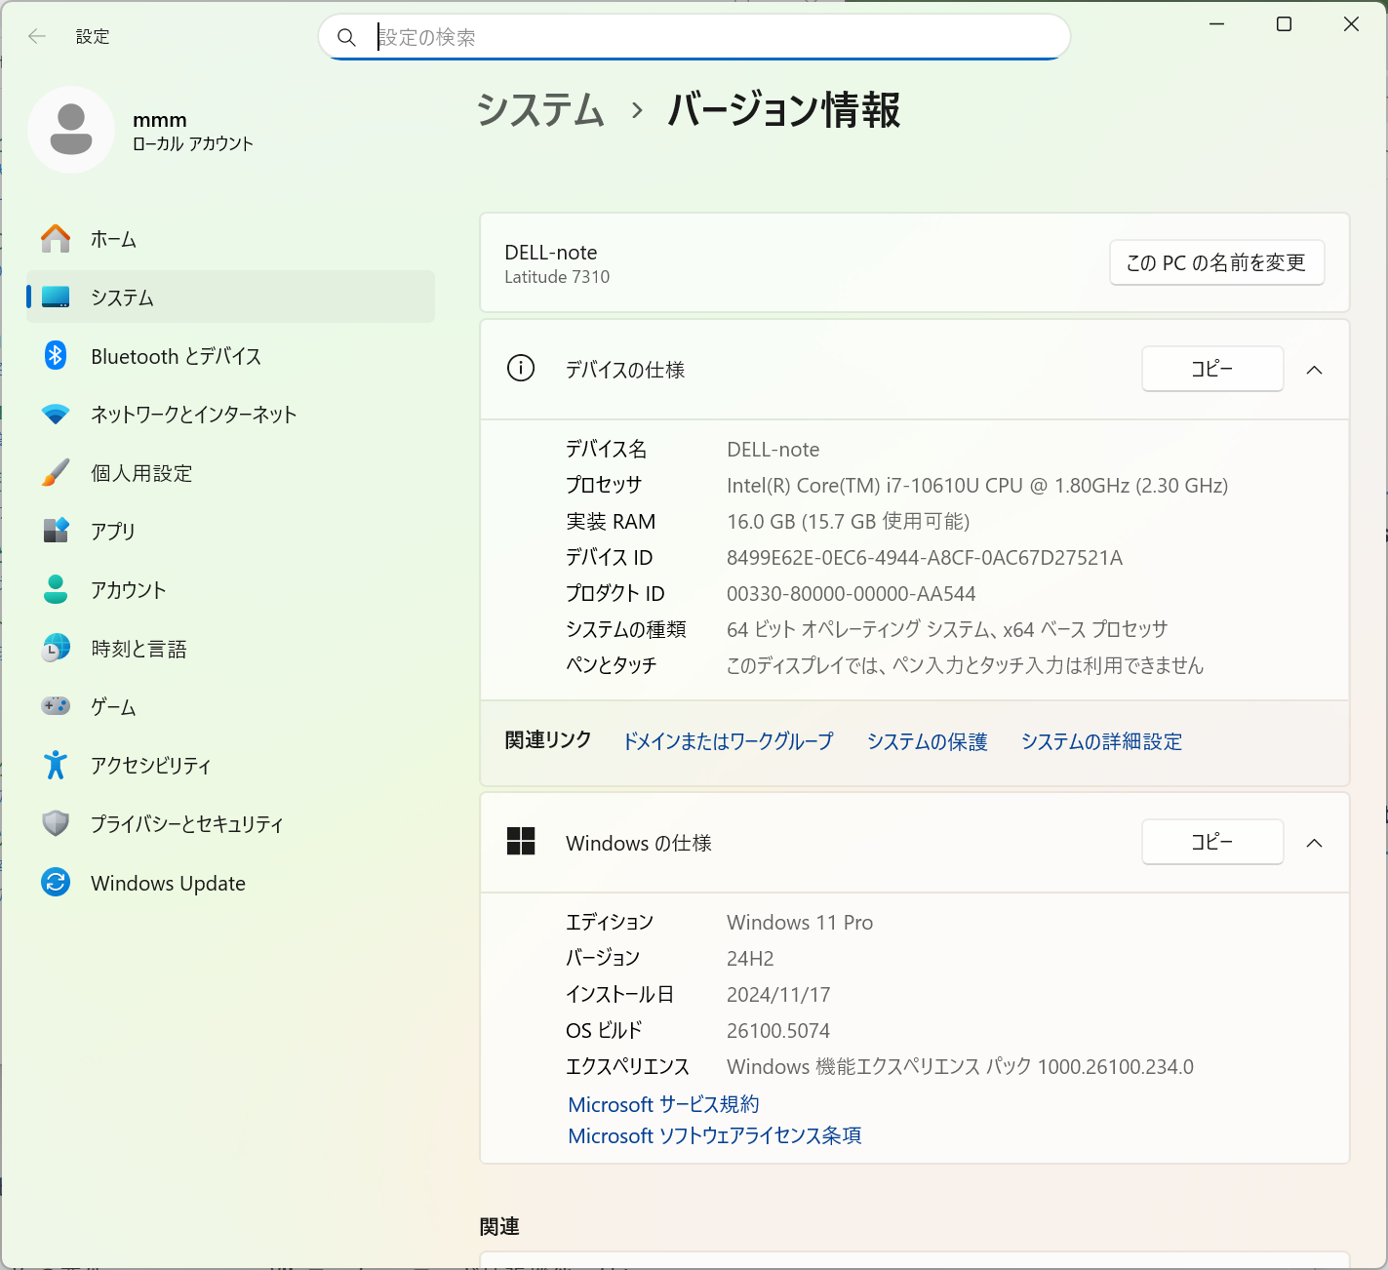Select 時刻と言語 in sidebar

(230, 649)
